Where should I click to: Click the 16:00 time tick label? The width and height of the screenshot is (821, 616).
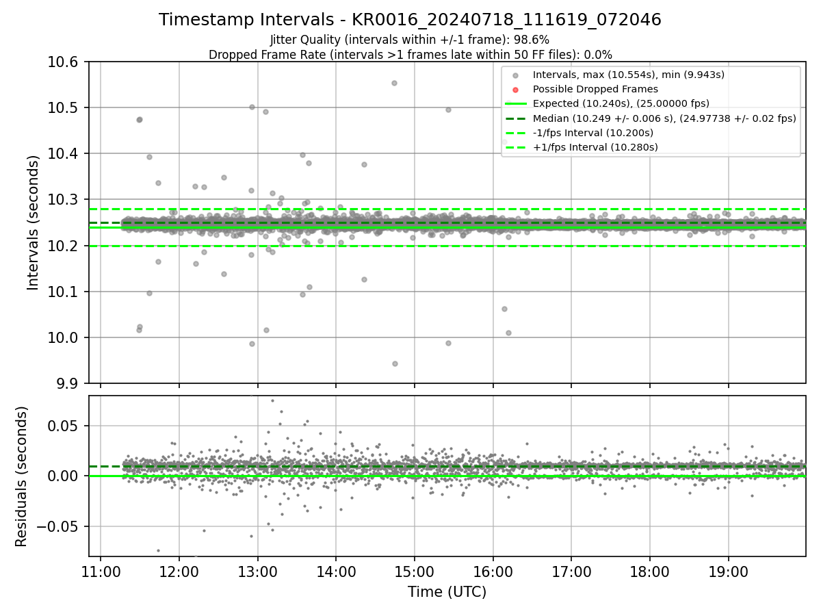(x=493, y=570)
